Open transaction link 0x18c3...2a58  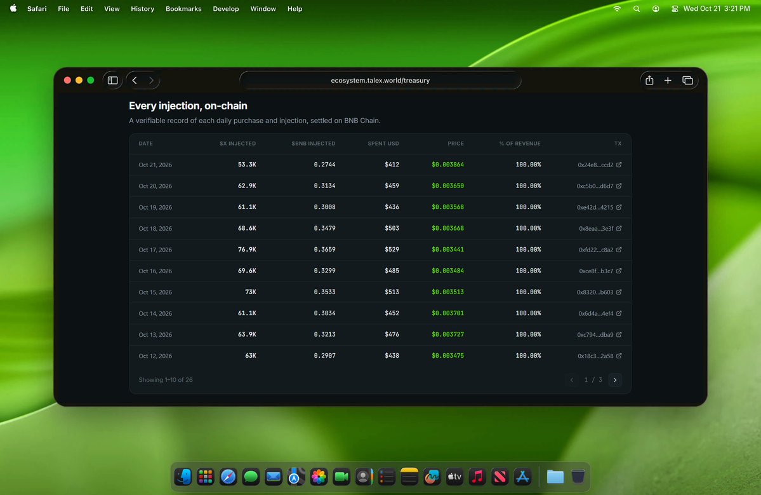[595, 356]
